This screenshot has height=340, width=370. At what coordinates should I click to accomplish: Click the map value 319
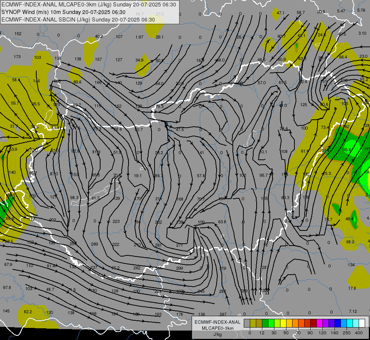223,268
